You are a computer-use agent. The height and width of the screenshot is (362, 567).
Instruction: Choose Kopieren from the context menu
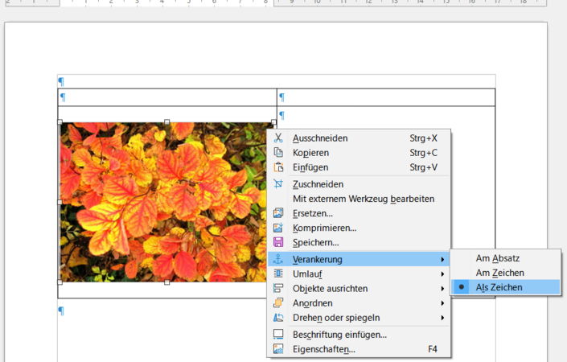pos(359,153)
